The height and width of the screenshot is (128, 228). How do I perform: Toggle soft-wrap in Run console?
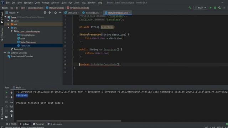11,102
